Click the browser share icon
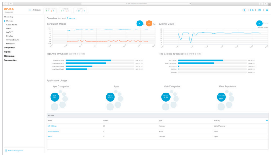The image size is (272, 157). [261, 4]
